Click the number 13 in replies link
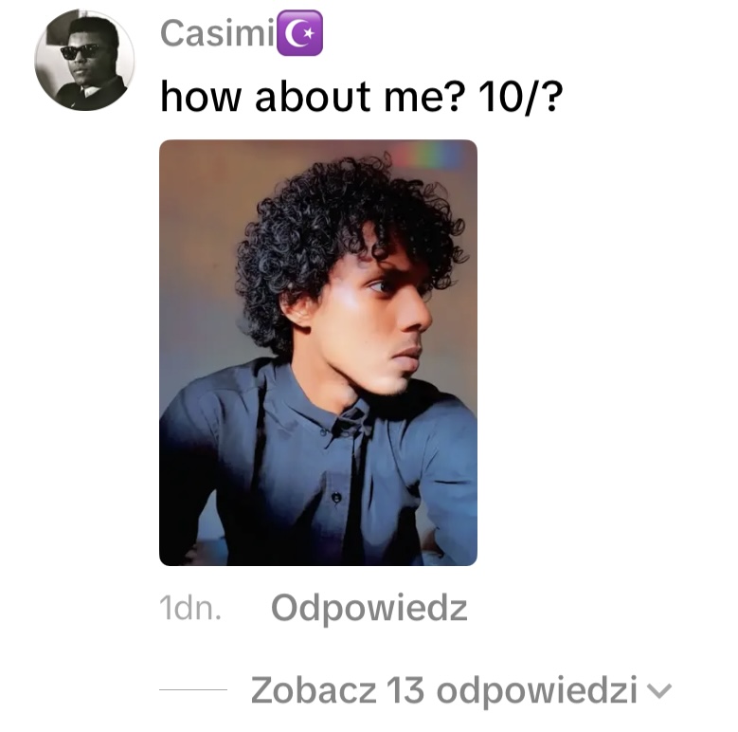The image size is (738, 732). [405, 691]
